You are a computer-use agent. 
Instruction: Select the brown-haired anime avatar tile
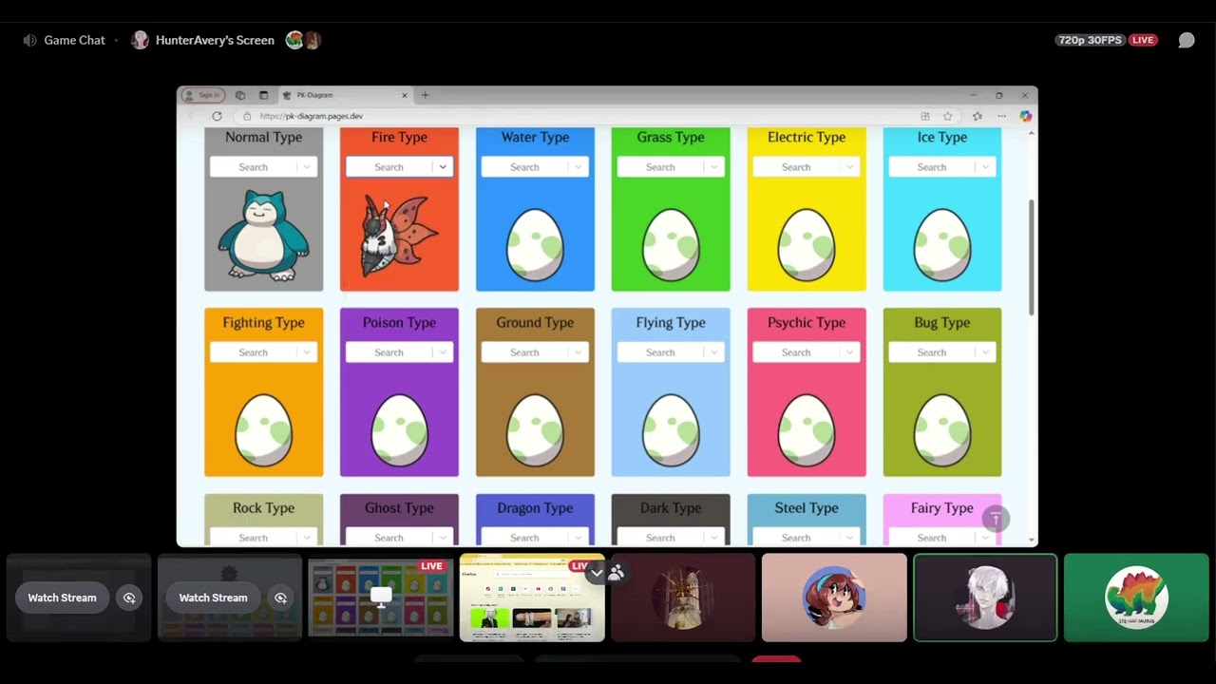[x=834, y=598]
